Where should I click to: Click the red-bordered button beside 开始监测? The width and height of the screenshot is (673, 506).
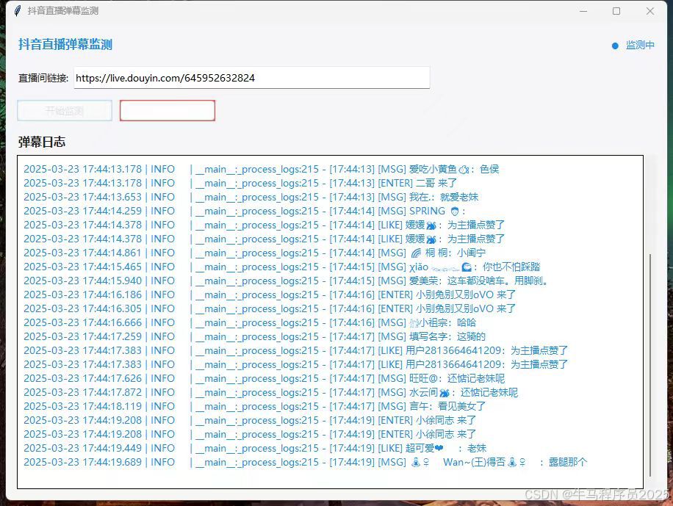click(168, 111)
